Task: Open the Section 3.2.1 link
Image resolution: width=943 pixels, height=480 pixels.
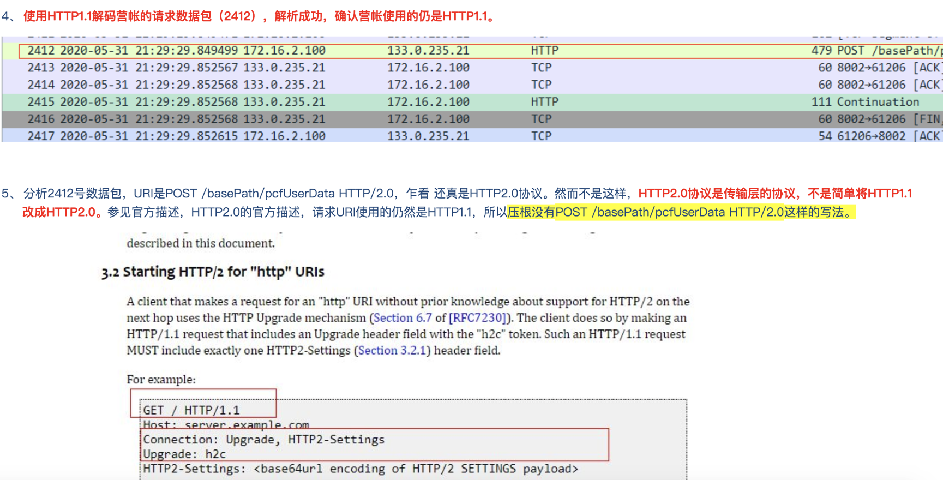Action: click(392, 351)
